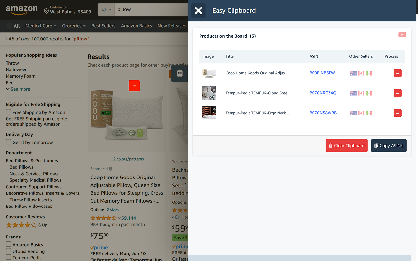The height and width of the screenshot is (261, 418).
Task: Open the hamburger All menu
Action: click(x=13, y=26)
